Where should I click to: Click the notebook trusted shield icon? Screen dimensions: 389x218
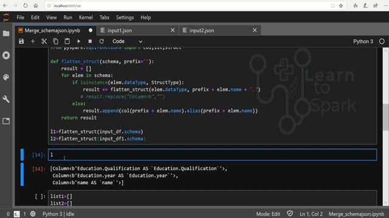pyautogui.click(x=290, y=214)
